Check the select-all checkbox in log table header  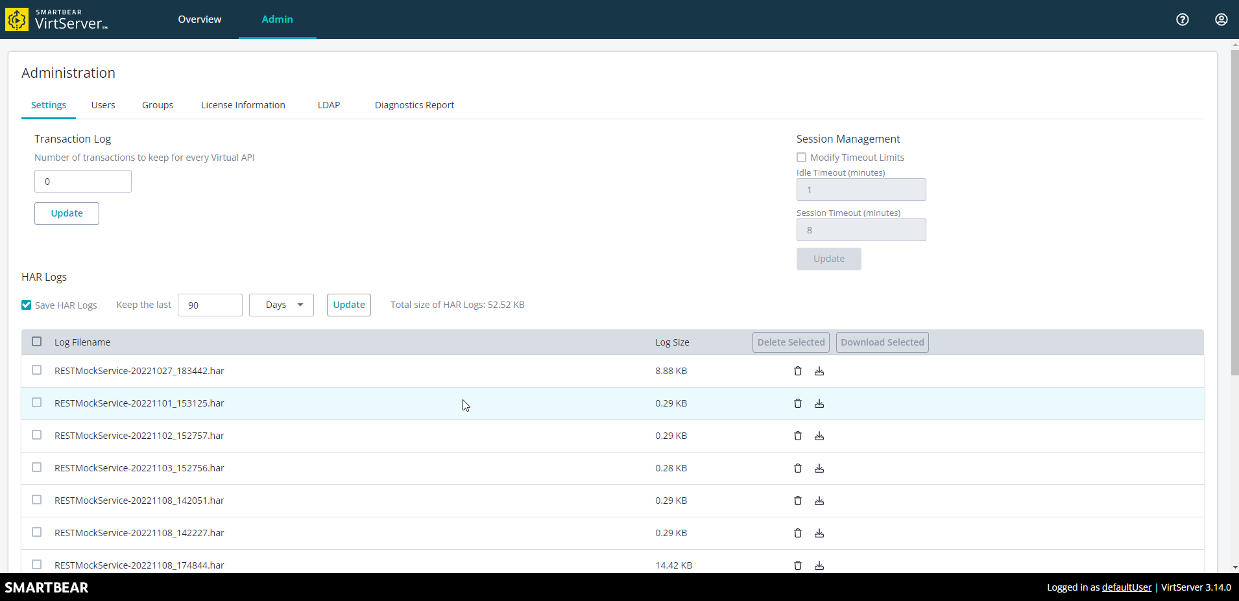point(36,341)
